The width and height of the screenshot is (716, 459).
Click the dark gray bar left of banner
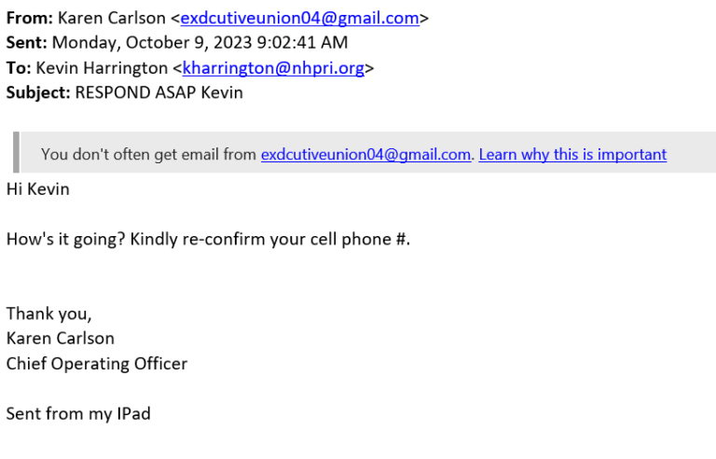tap(17, 152)
